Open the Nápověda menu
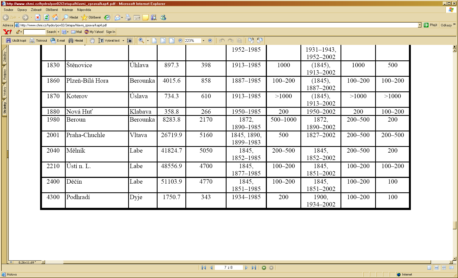Viewport: 458px width, 278px height. click(84, 10)
